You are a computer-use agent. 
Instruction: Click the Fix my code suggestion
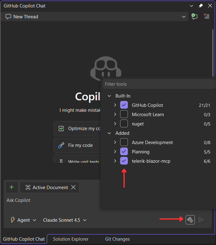click(x=77, y=145)
